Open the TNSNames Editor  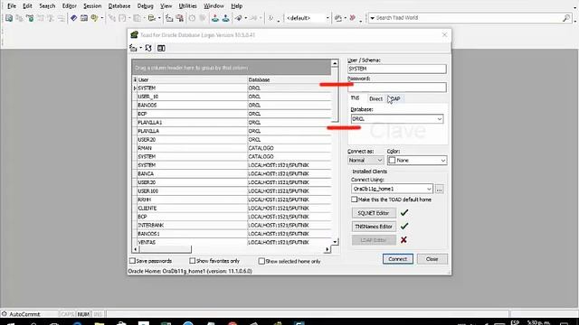(x=374, y=227)
